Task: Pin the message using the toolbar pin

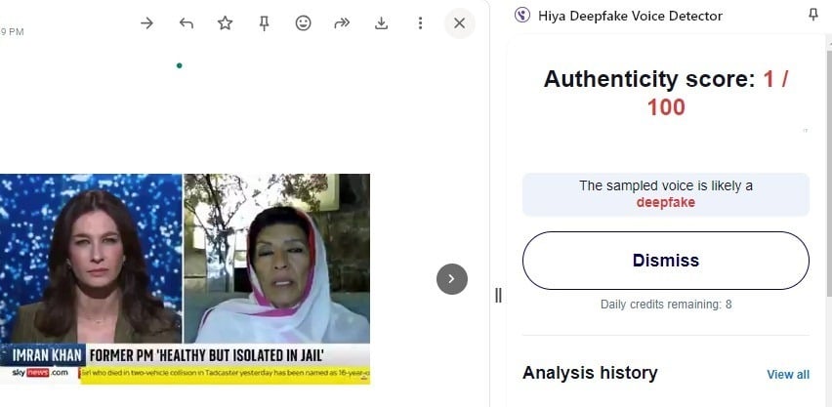Action: click(264, 23)
